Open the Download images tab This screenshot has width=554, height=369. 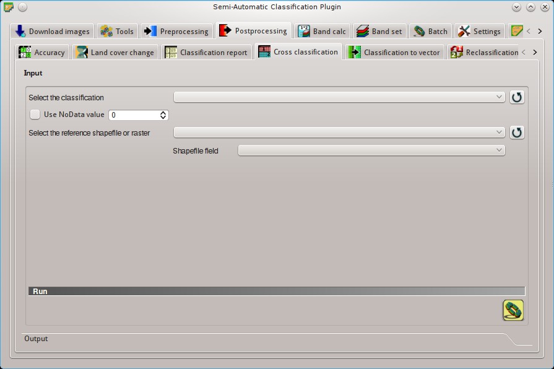pos(52,31)
